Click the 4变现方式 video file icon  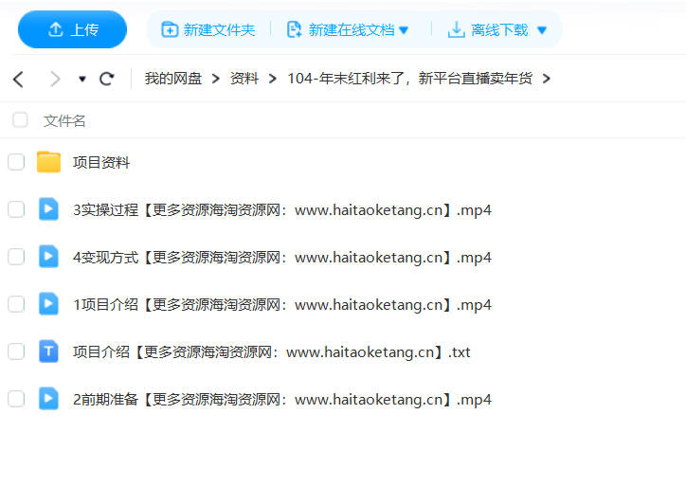(x=48, y=257)
